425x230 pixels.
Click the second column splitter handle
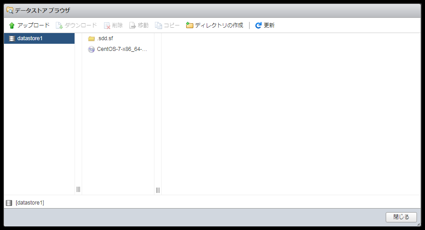pyautogui.click(x=158, y=190)
